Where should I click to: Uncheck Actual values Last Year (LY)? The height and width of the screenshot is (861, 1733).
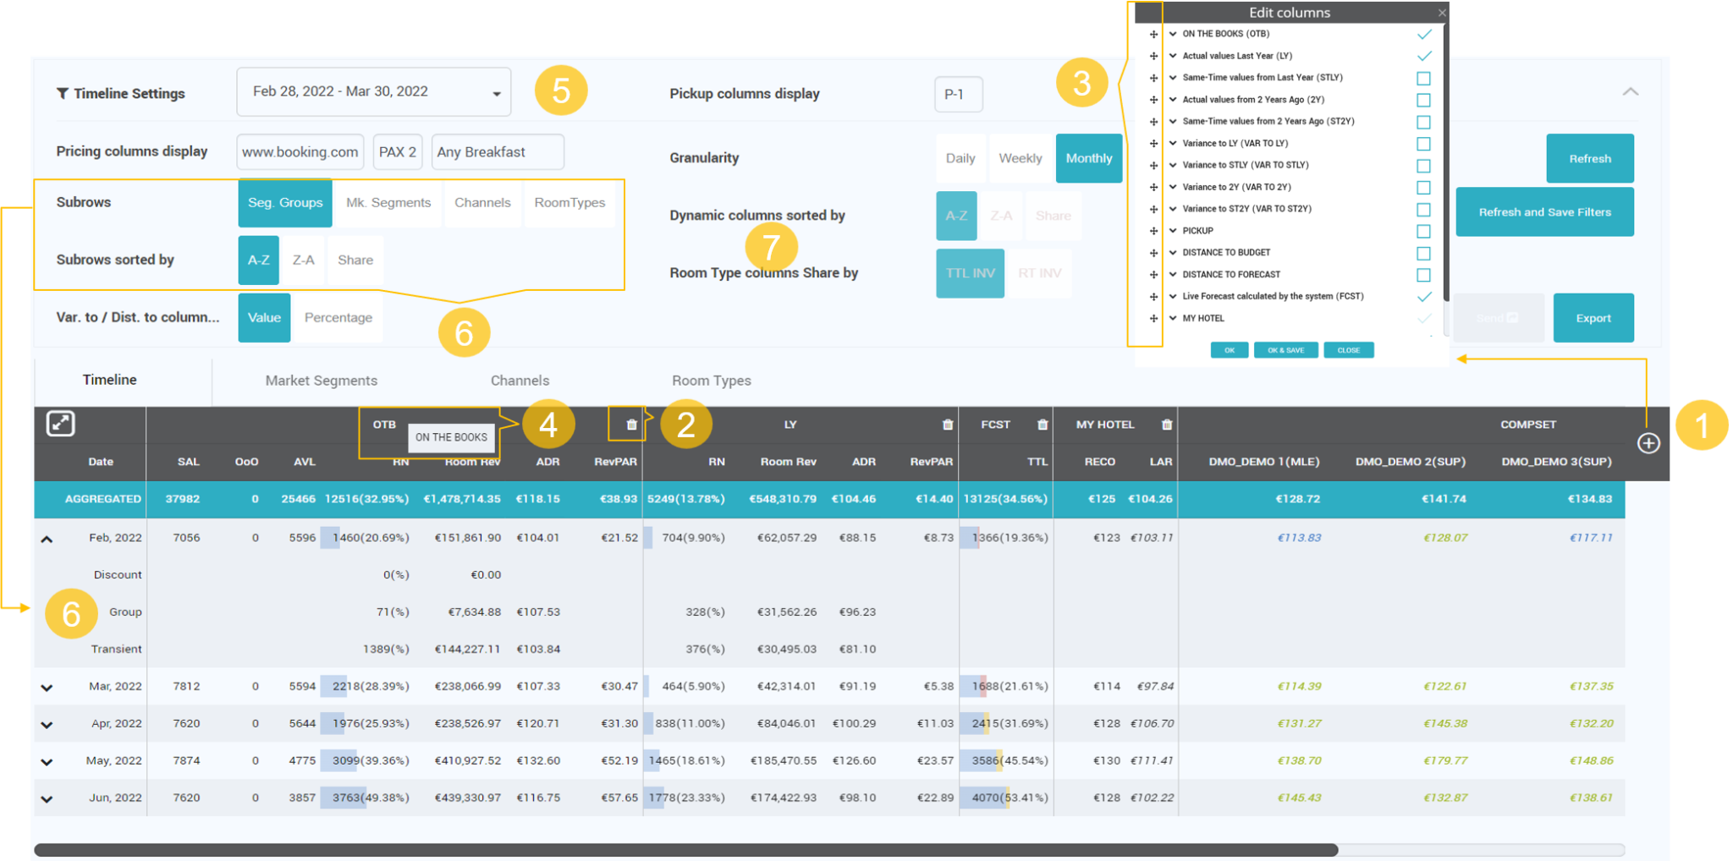click(x=1424, y=57)
